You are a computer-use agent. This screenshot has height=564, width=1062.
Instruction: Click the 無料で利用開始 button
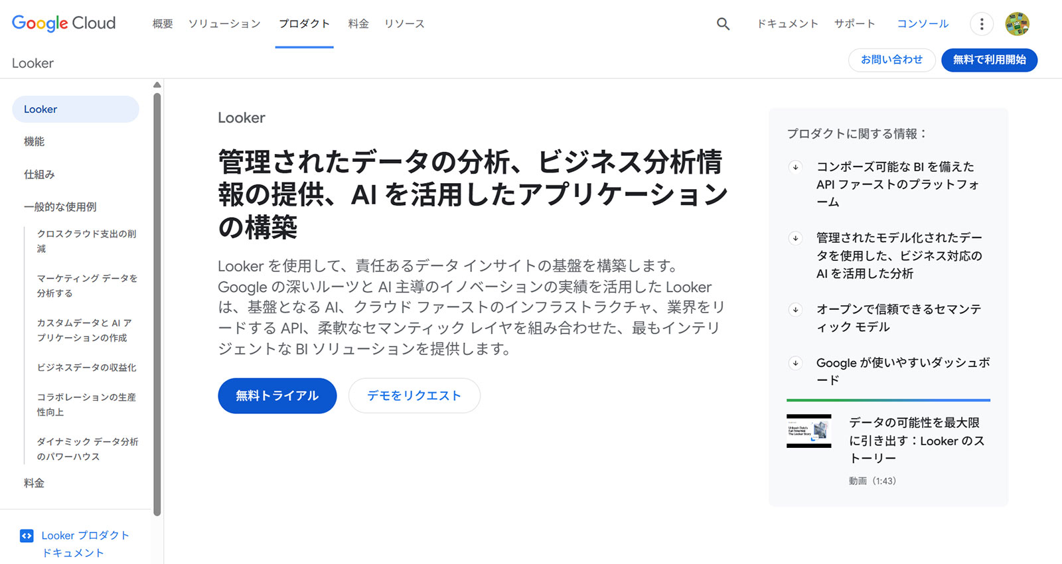tap(989, 60)
